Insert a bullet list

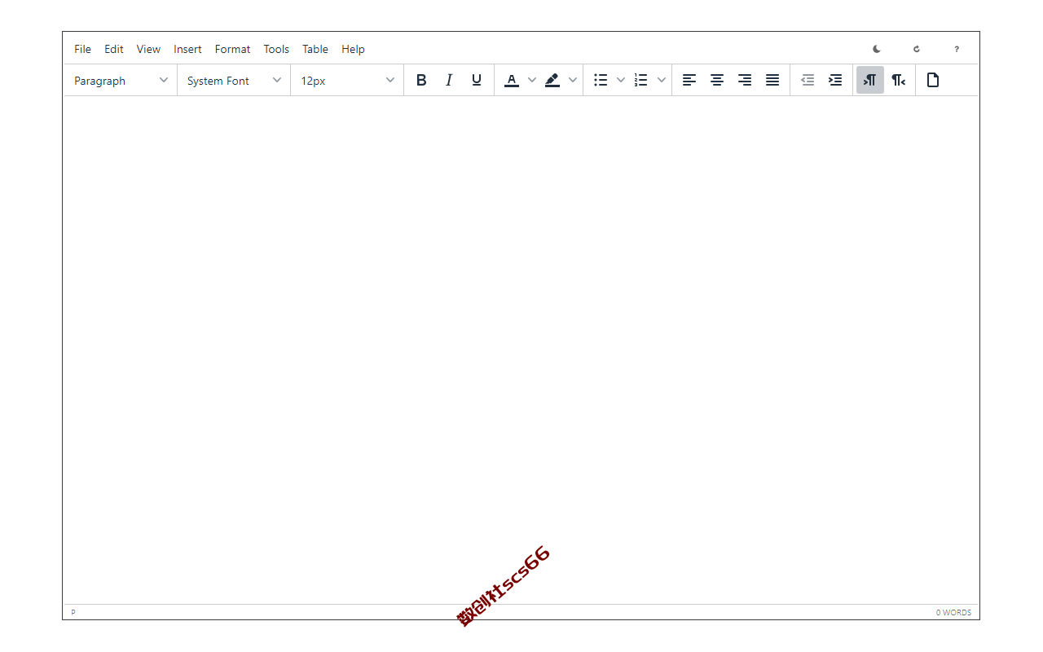point(601,80)
